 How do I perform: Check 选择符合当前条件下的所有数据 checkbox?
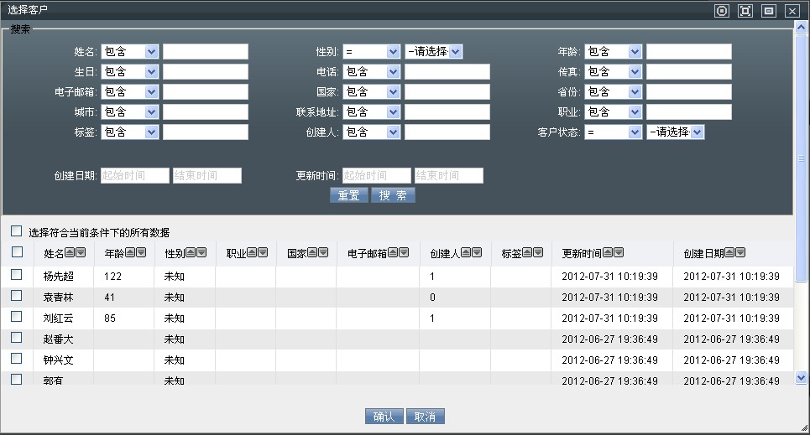point(17,231)
